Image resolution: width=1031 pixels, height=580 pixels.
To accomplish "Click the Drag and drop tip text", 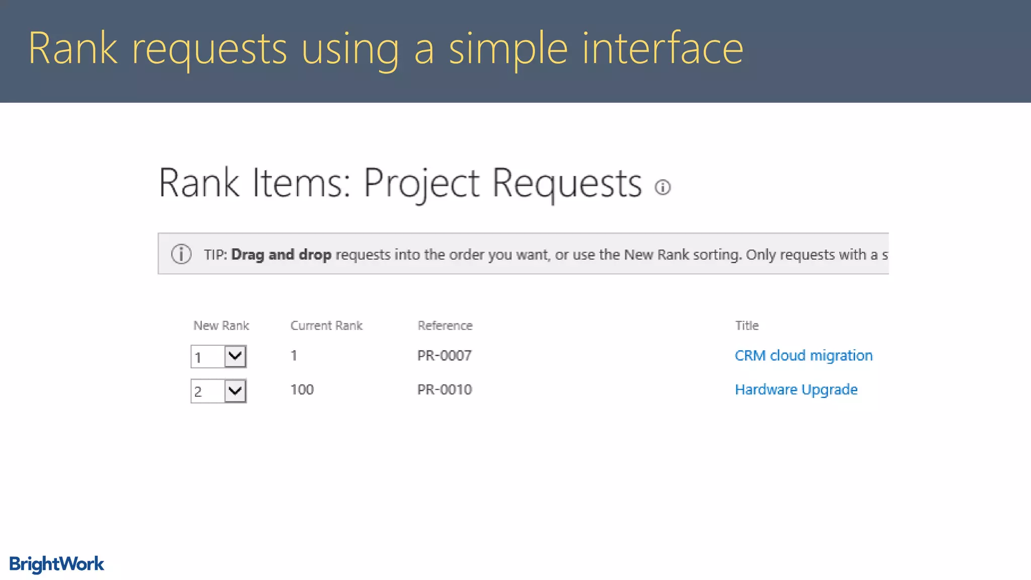I will 281,255.
